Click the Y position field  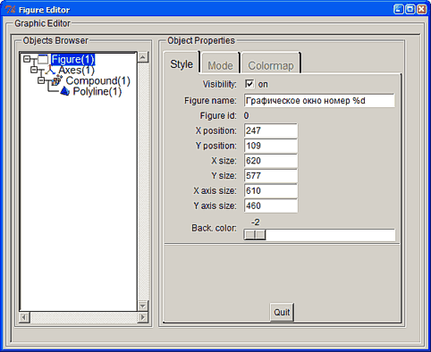[x=271, y=146]
